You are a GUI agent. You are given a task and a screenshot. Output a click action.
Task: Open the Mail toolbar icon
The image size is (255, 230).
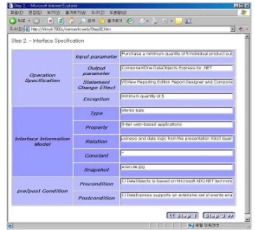coord(142,21)
